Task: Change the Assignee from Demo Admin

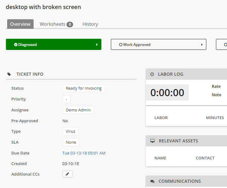Action: (x=78, y=110)
